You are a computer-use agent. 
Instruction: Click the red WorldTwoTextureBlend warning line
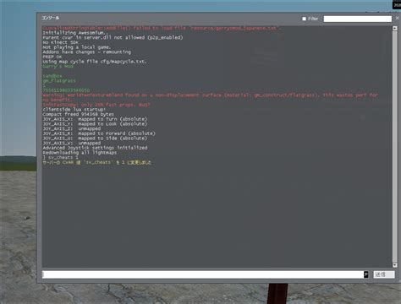pos(210,97)
